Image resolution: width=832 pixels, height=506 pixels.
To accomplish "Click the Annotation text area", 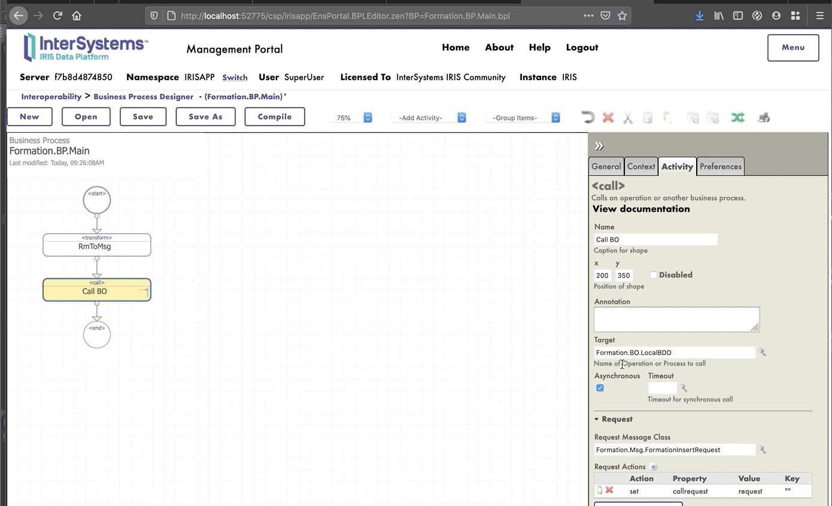I will (x=676, y=319).
